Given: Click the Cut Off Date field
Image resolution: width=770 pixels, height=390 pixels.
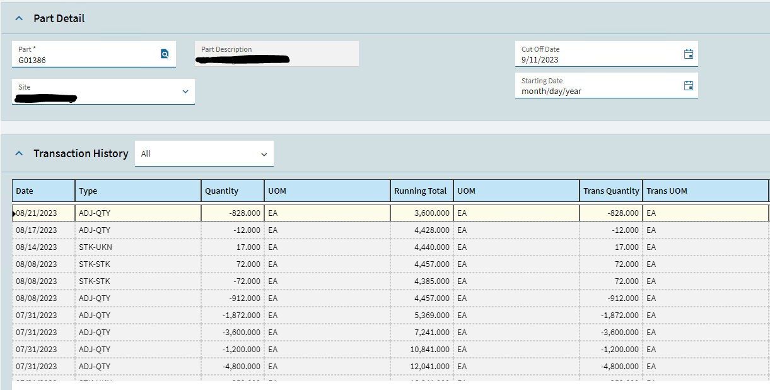Looking at the screenshot, I should pyautogui.click(x=599, y=60).
